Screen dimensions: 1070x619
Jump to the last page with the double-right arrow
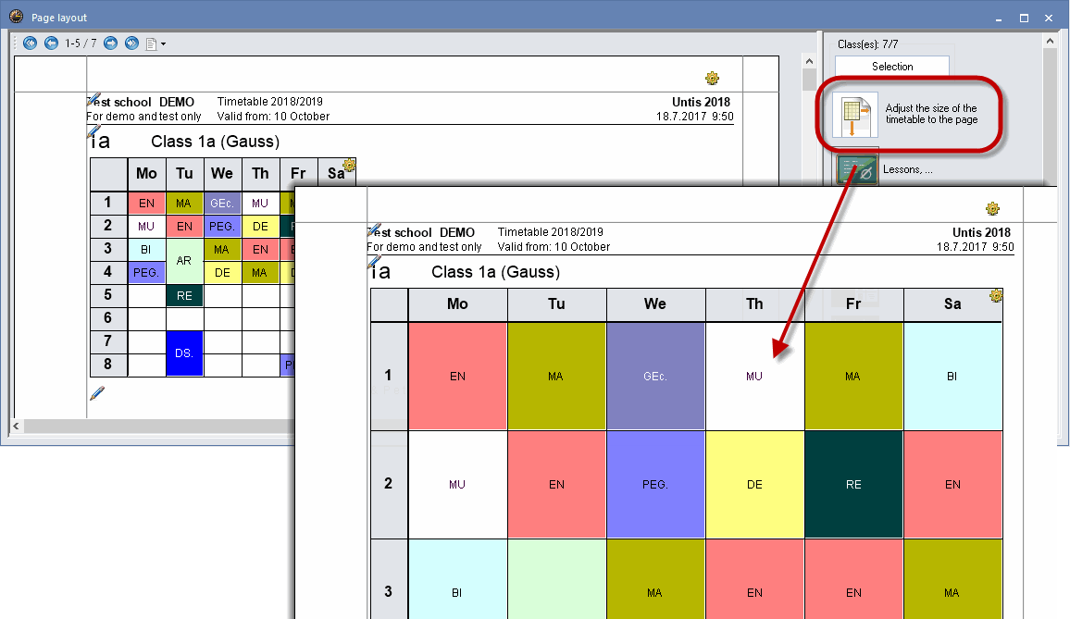(x=131, y=43)
